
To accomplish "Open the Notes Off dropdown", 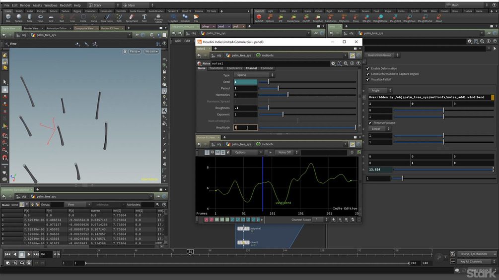I will [x=286, y=152].
